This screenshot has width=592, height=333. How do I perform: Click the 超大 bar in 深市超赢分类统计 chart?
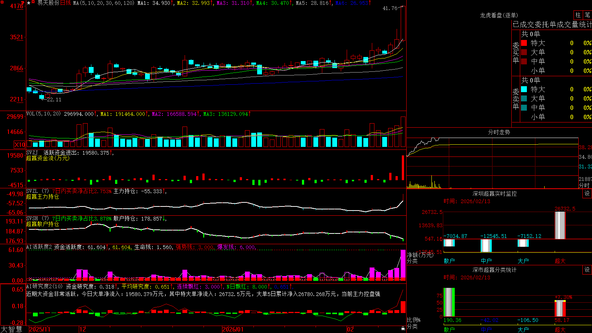pyautogui.click(x=560, y=309)
